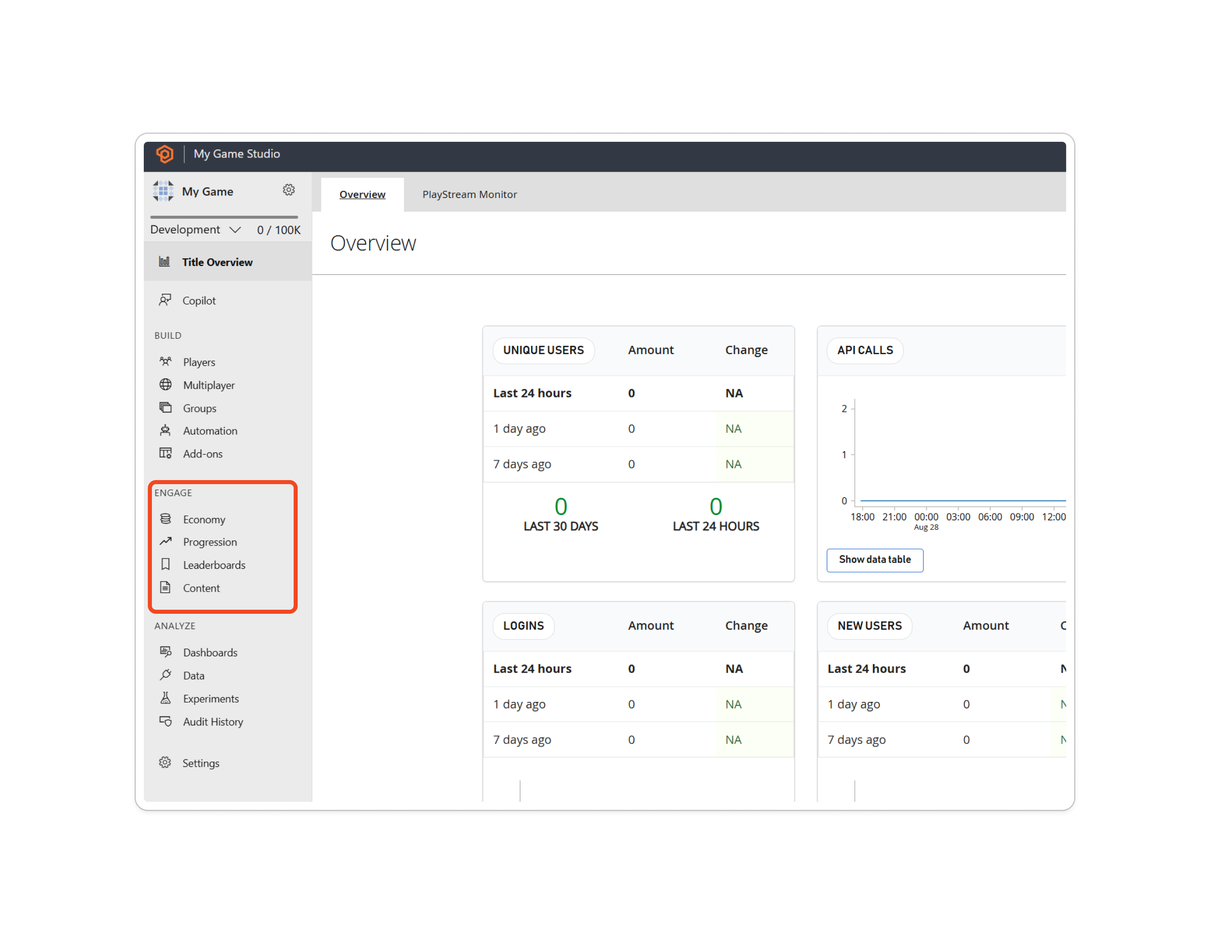Open Settings in the sidebar
The image size is (1210, 948).
[x=201, y=761]
